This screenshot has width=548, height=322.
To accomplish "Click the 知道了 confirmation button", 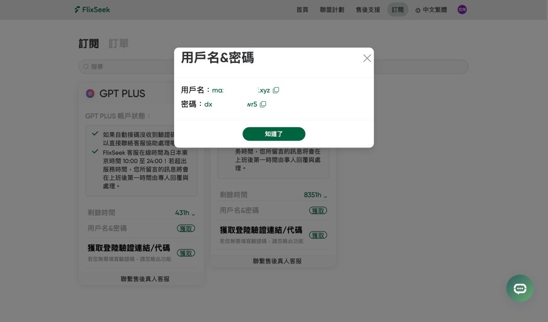I will (274, 134).
